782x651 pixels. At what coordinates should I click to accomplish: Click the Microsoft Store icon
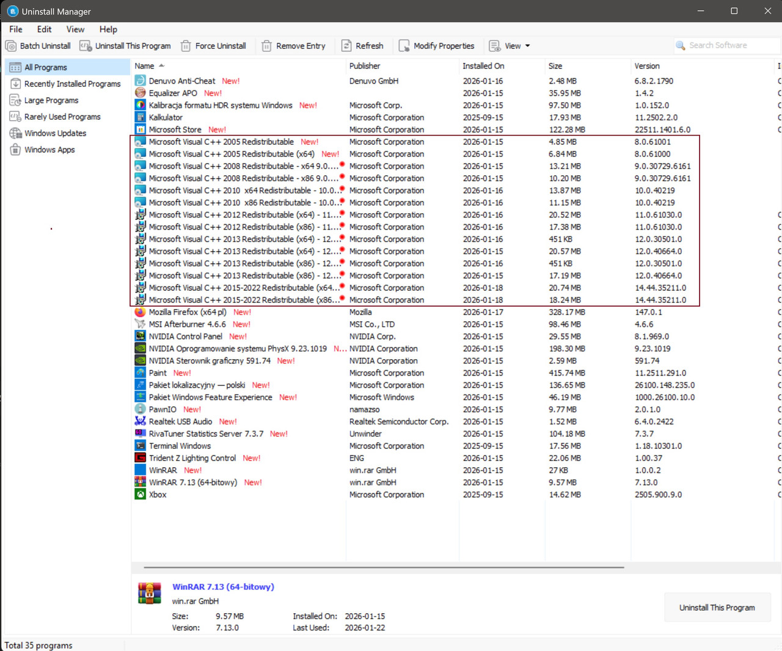(140, 129)
